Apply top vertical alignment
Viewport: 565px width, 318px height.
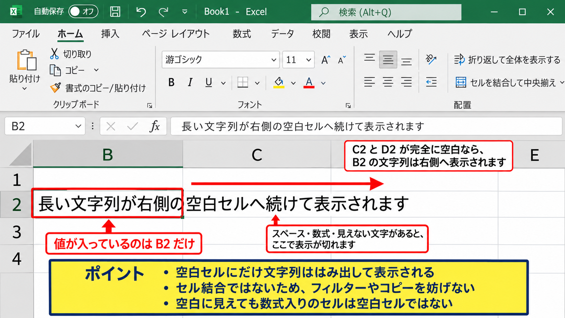[369, 58]
